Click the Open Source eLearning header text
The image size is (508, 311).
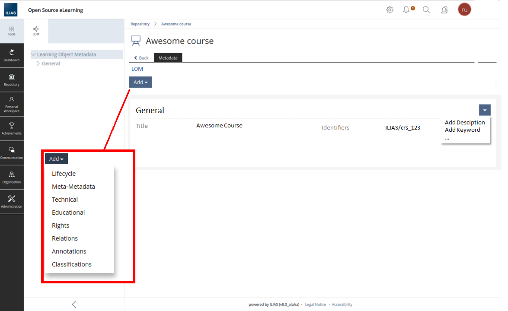[55, 10]
